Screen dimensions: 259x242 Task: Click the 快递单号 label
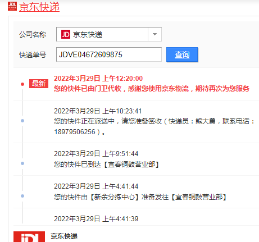(x=33, y=55)
